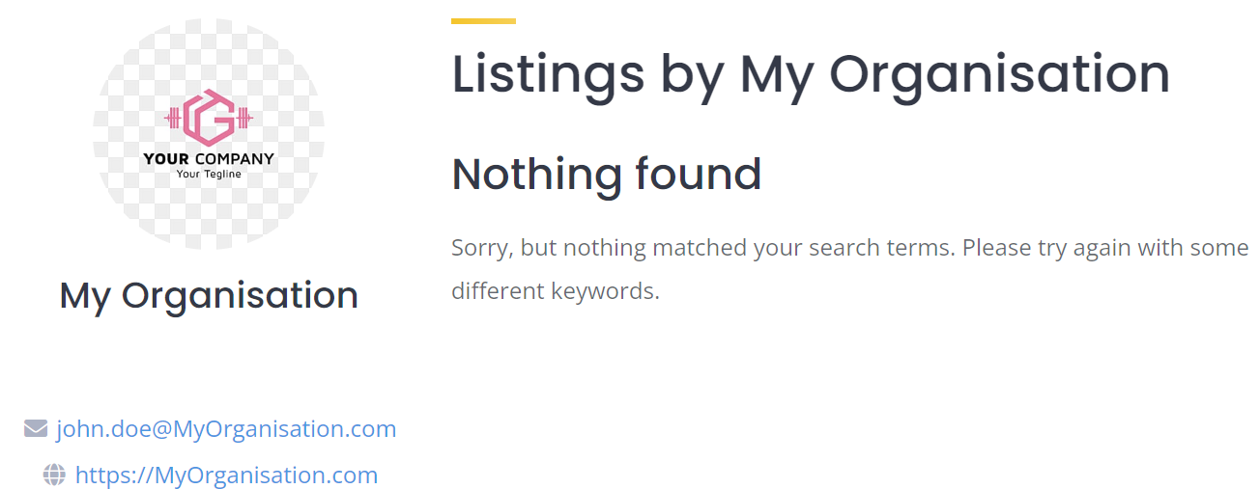Click the word Listings in the title
The width and height of the screenshot is (1259, 489).
point(548,75)
